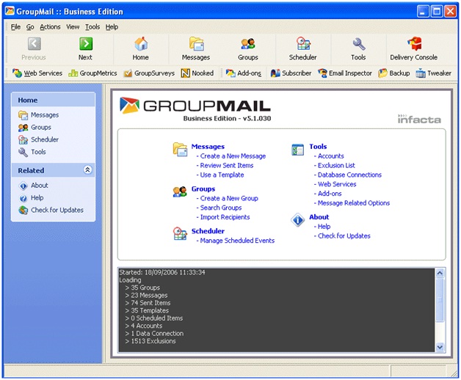Click the Import Recipients link
The image size is (461, 380).
pyautogui.click(x=225, y=217)
